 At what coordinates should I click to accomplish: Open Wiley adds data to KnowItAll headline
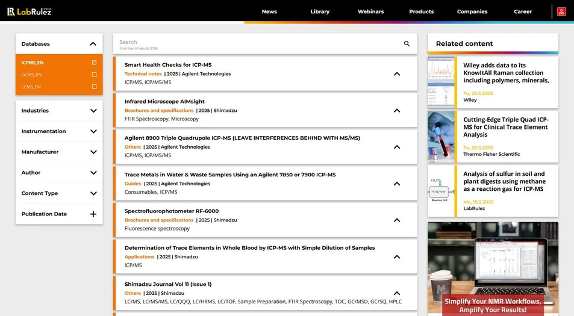[x=506, y=73]
